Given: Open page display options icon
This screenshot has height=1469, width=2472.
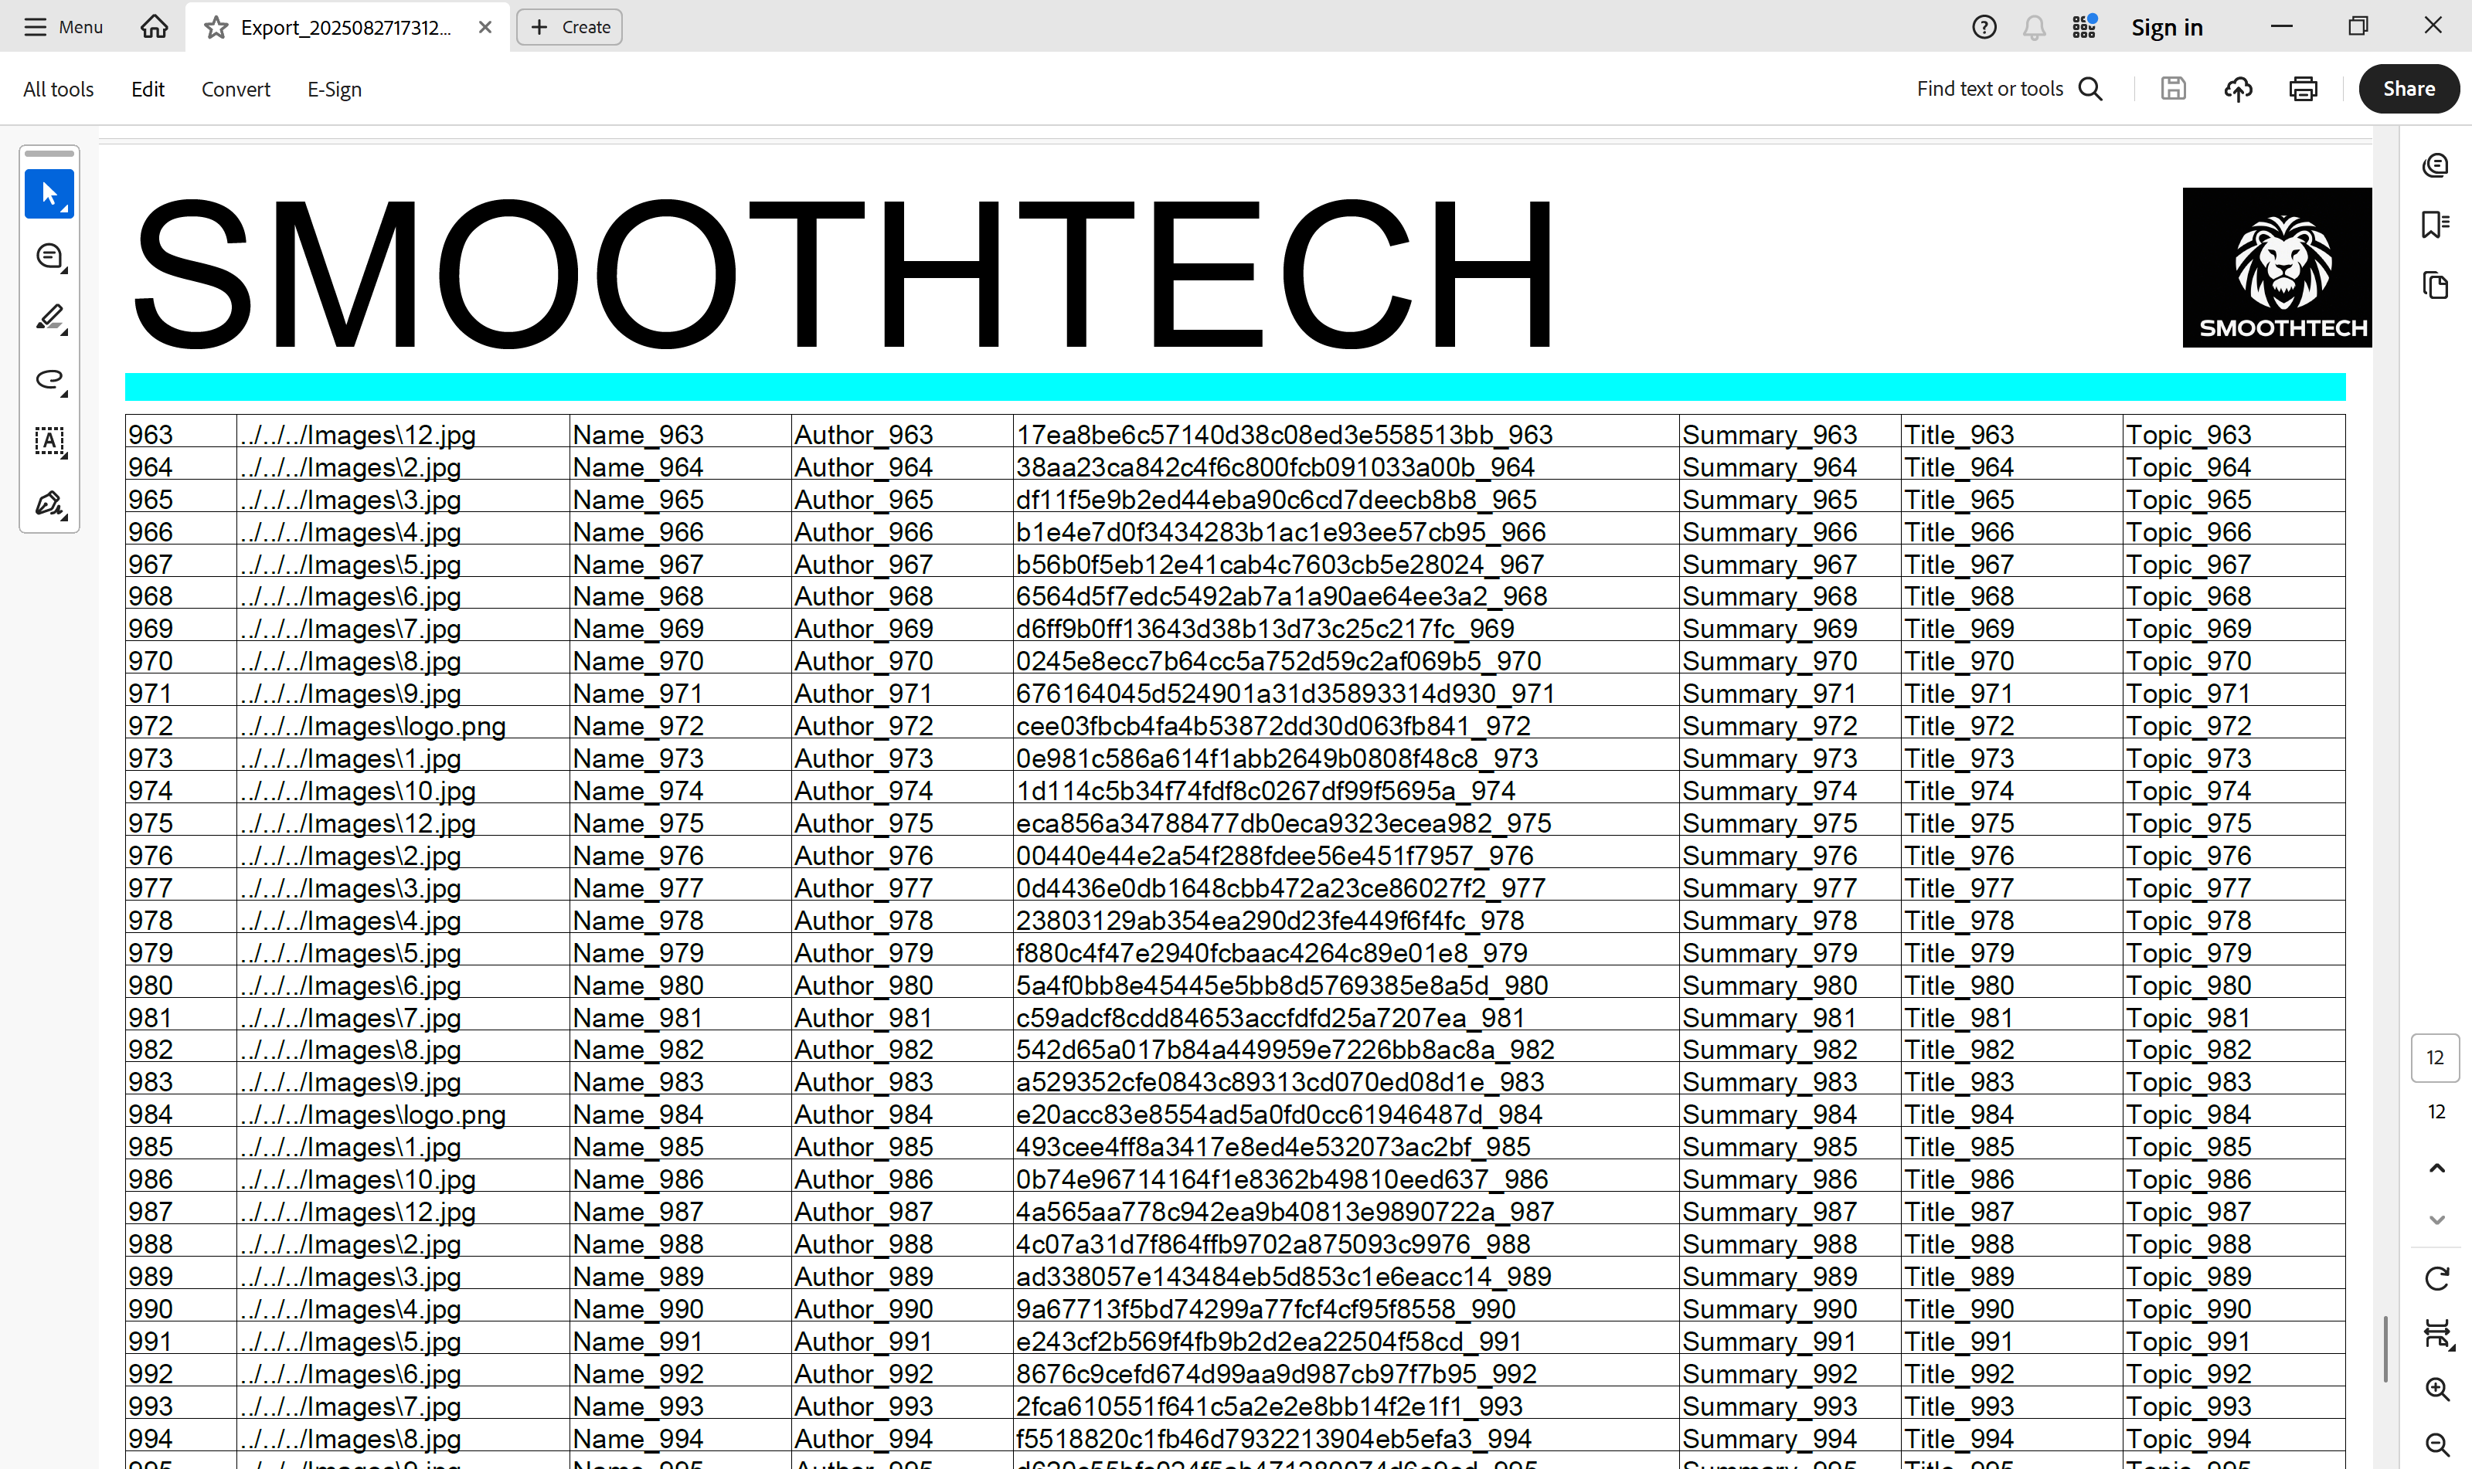Looking at the screenshot, I should (2436, 1333).
